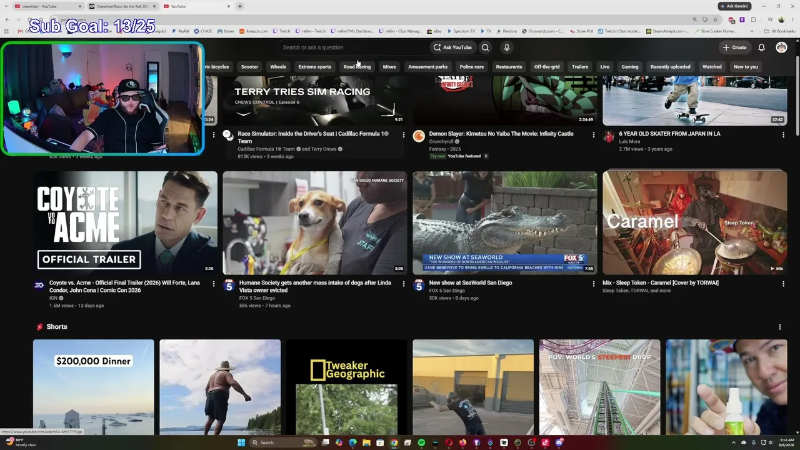Open TikTok from the taskbar
This screenshot has height=450, width=800.
[545, 442]
